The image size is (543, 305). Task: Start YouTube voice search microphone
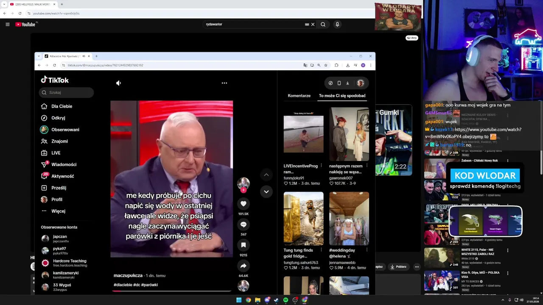tap(337, 25)
